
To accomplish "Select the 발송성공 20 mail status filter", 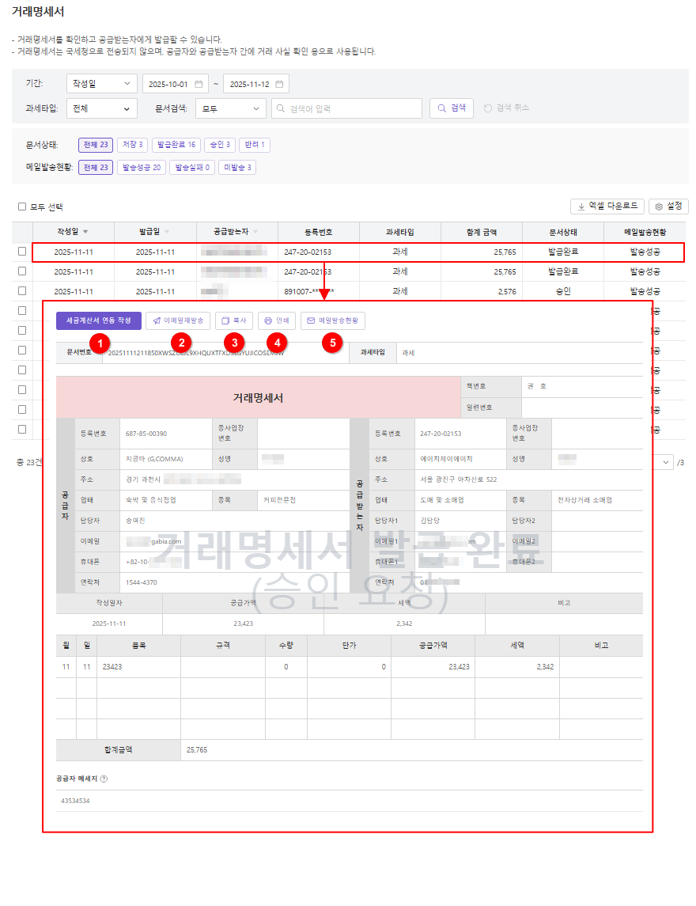I will pyautogui.click(x=141, y=167).
